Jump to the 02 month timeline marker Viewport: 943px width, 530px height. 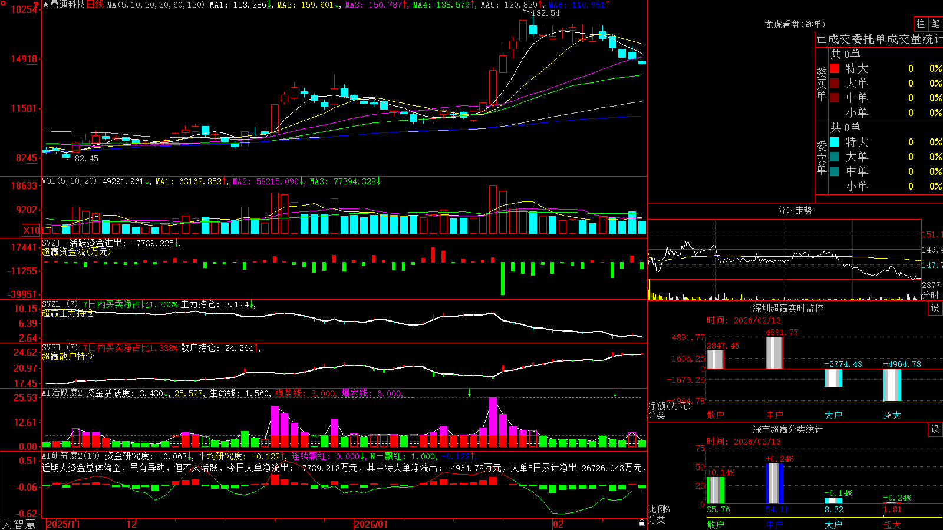pyautogui.click(x=558, y=524)
